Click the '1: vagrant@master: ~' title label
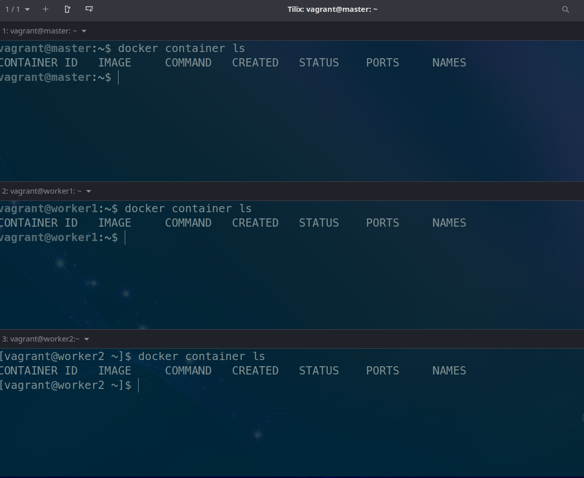This screenshot has height=478, width=584. pyautogui.click(x=40, y=31)
